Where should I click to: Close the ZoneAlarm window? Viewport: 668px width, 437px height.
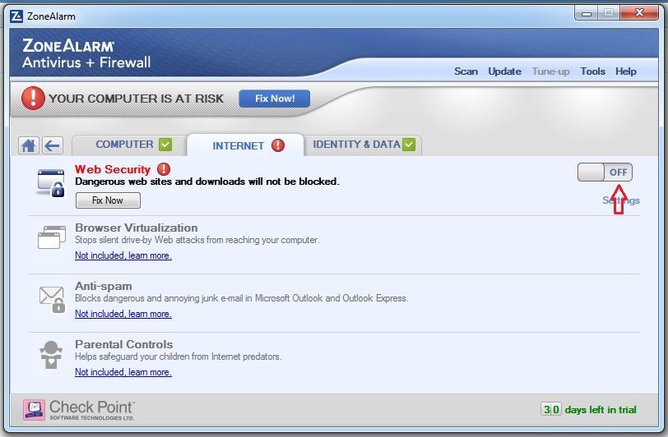pyautogui.click(x=639, y=13)
